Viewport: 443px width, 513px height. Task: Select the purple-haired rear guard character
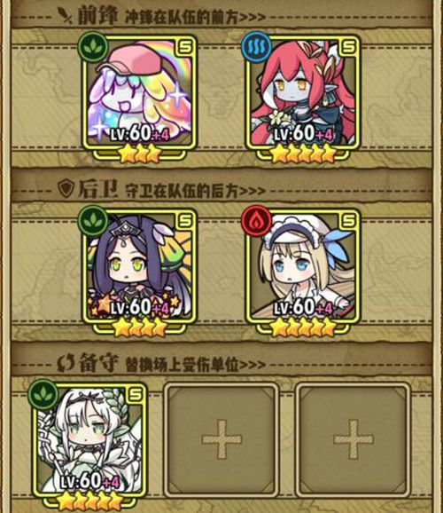point(139,266)
